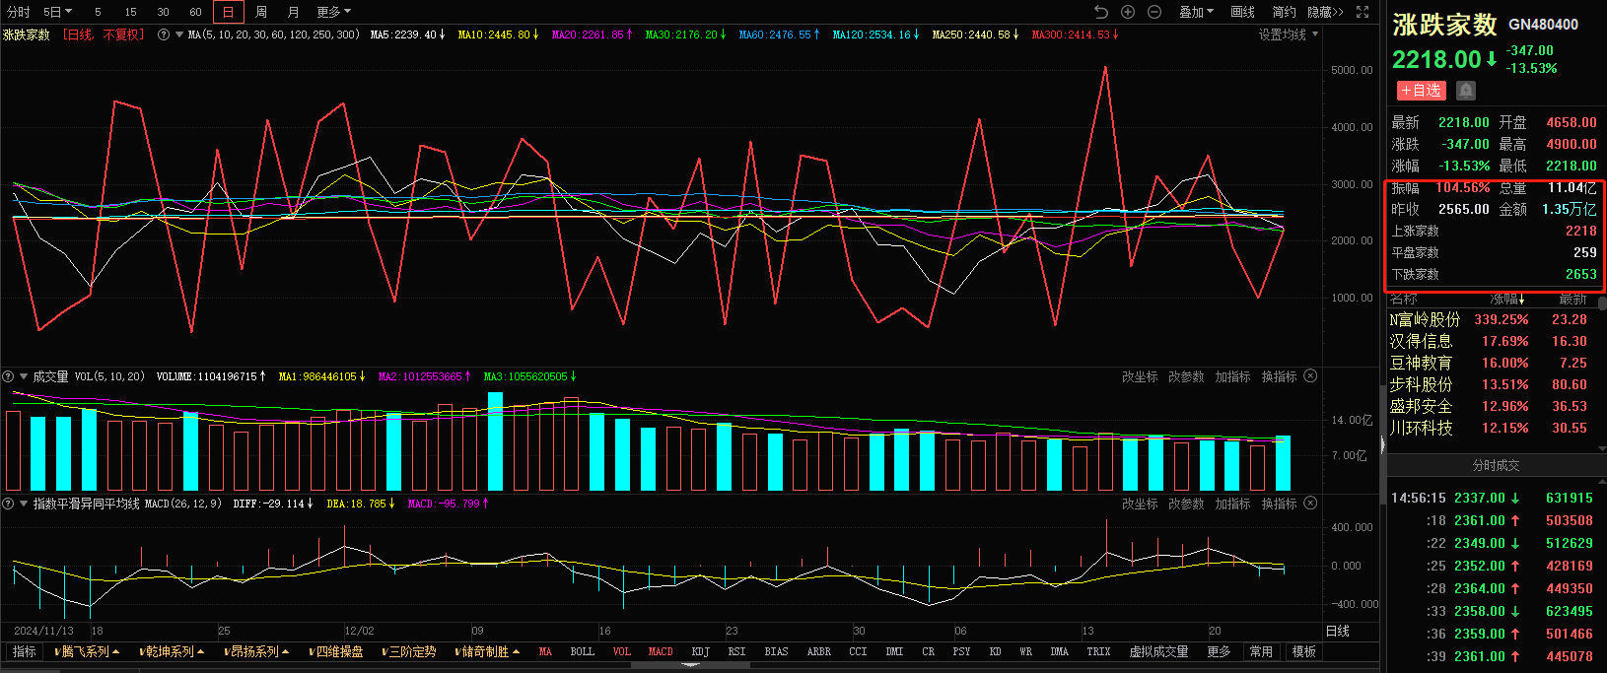Image resolution: width=1607 pixels, height=673 pixels.
Task: Switch to 分时 intraday tab
Action: click(18, 12)
